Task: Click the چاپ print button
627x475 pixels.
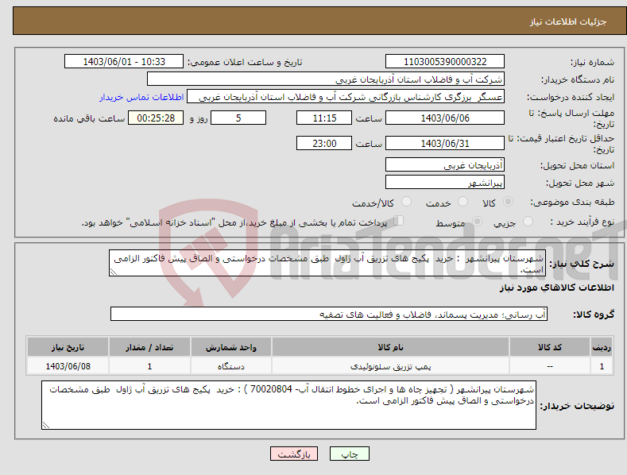Action: point(350,454)
